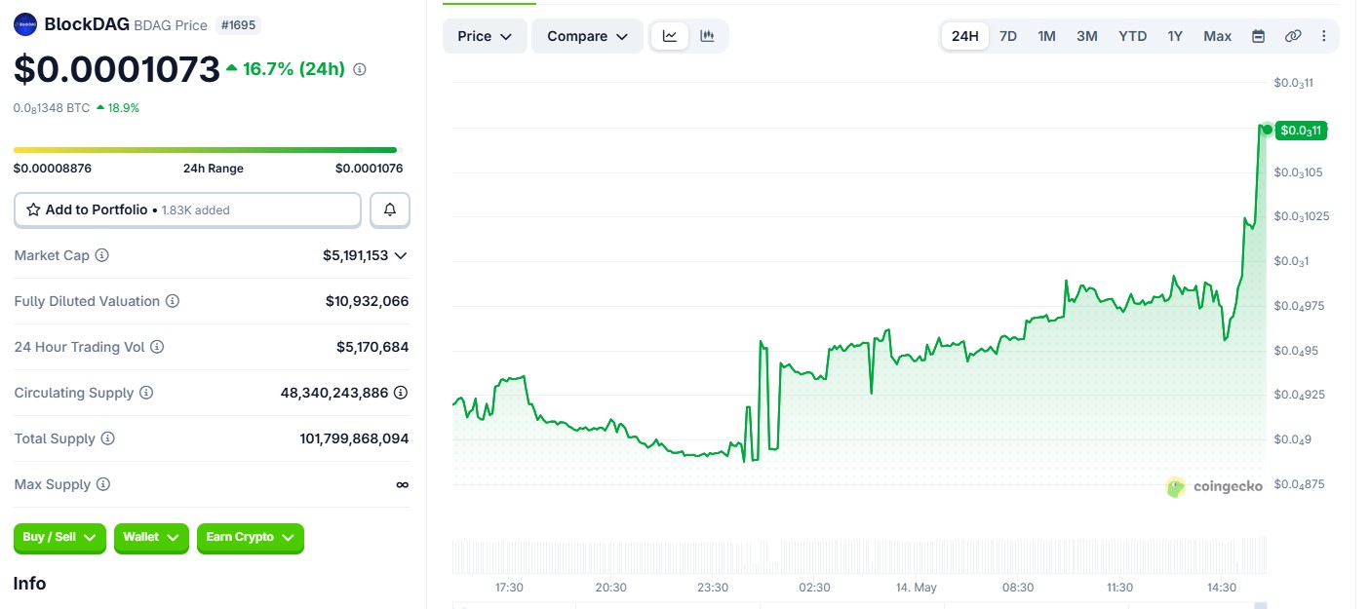
Task: Click the 101,799,868,094 total supply value
Action: coord(355,438)
